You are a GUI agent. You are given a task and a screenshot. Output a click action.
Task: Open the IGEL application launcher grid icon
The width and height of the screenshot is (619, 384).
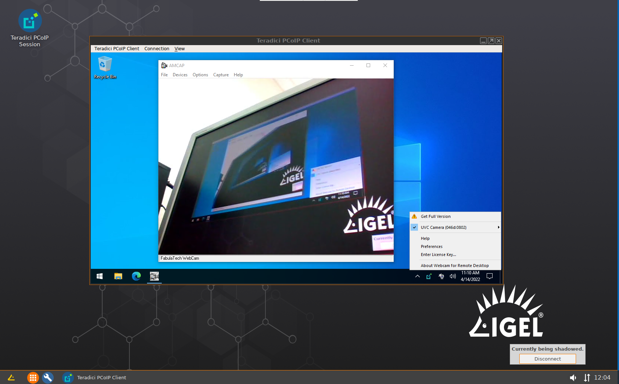coord(33,377)
